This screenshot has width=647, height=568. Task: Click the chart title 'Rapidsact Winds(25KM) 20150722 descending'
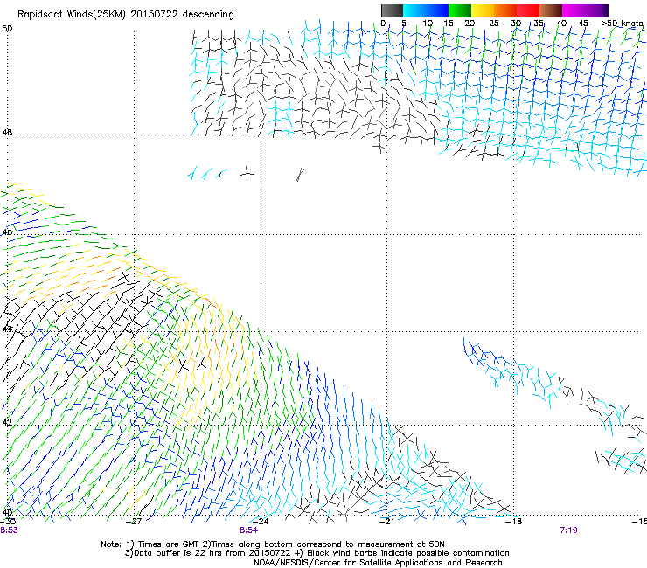(x=125, y=15)
